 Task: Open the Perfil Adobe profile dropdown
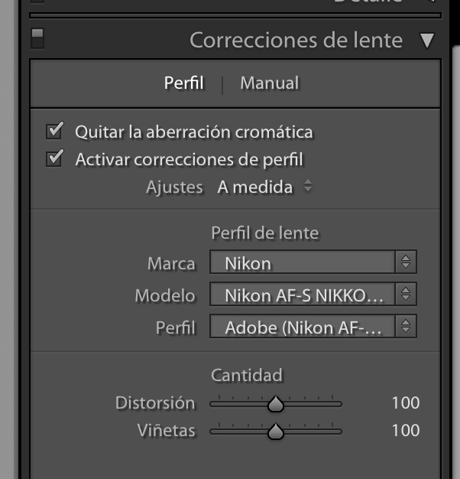313,326
